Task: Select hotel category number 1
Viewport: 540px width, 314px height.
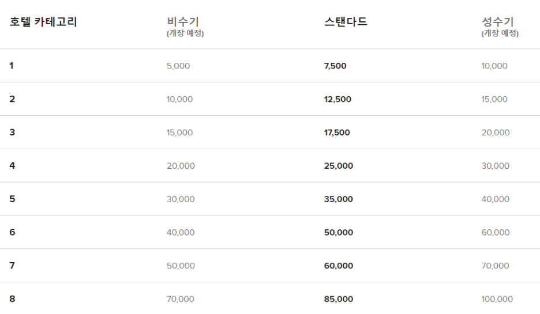Action: click(x=12, y=66)
